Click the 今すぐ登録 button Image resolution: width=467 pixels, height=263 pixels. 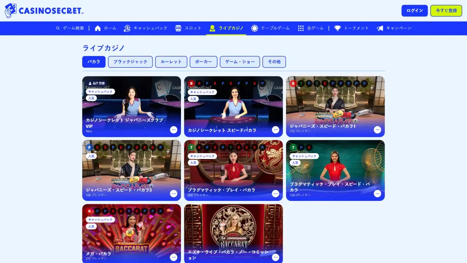coord(446,11)
